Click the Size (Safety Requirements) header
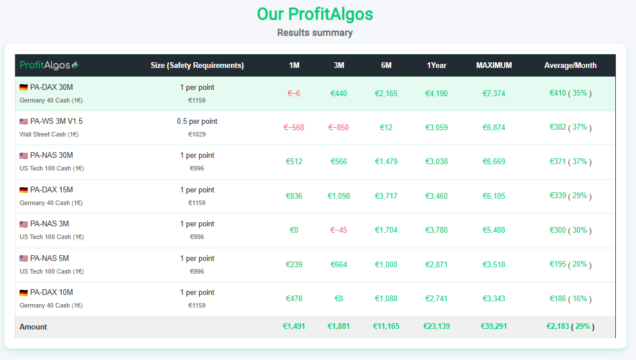 197,65
